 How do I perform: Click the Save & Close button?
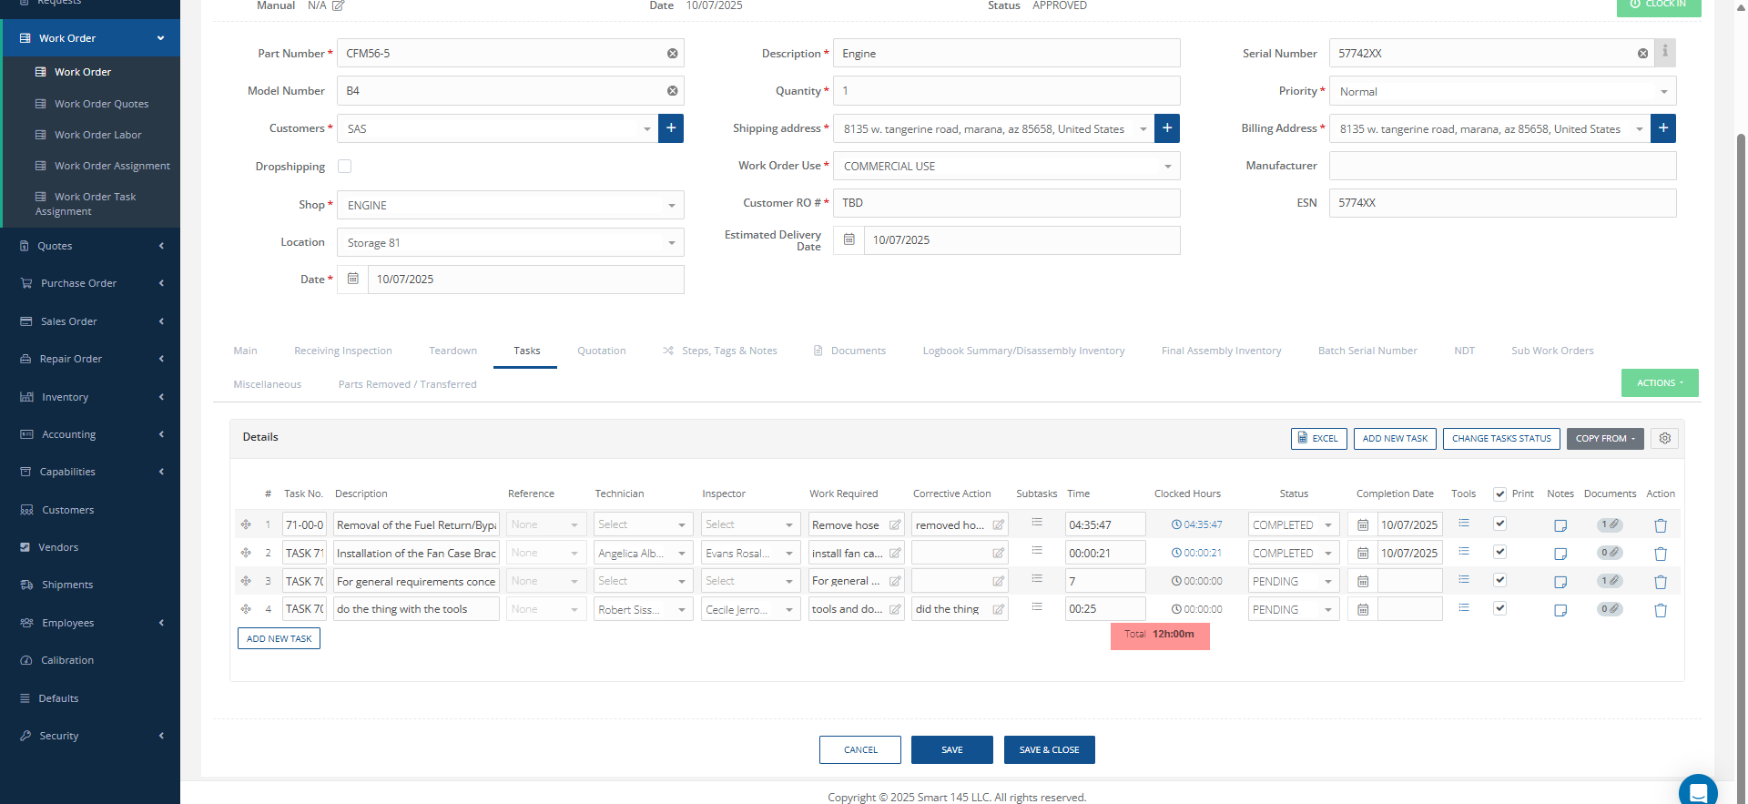click(1049, 750)
